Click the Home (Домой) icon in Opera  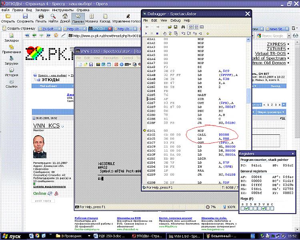point(66,18)
